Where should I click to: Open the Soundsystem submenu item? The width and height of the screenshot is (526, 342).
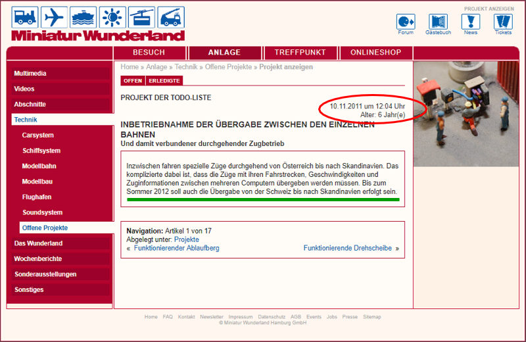tap(42, 212)
